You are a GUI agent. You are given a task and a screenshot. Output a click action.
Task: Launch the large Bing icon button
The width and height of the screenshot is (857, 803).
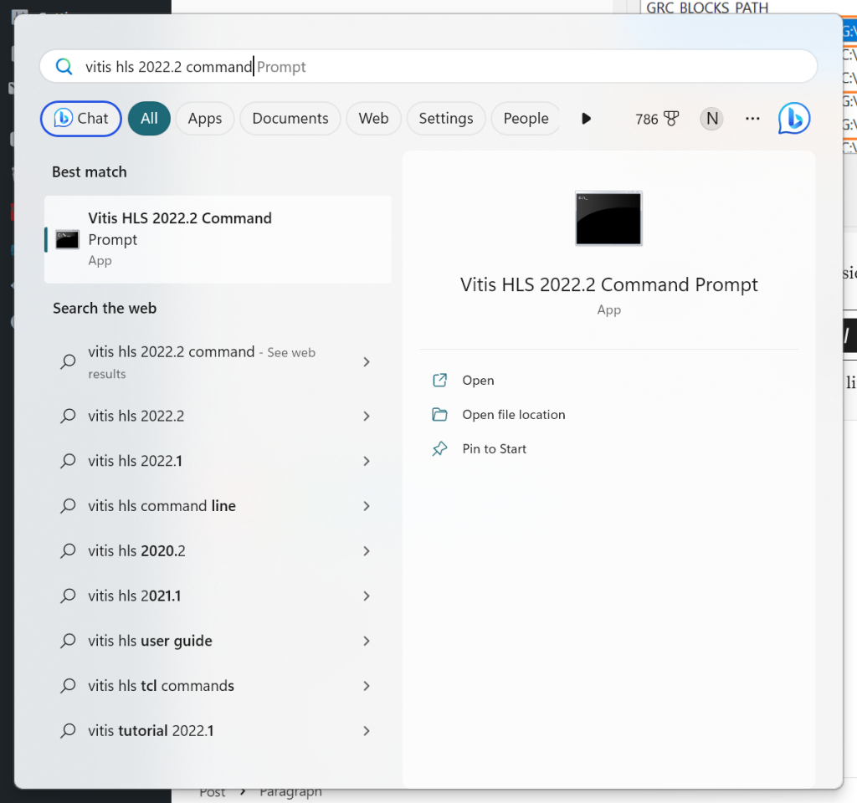(794, 119)
